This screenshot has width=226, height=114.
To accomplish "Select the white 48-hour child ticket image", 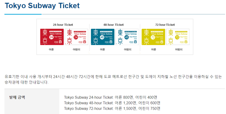I will (127, 37).
